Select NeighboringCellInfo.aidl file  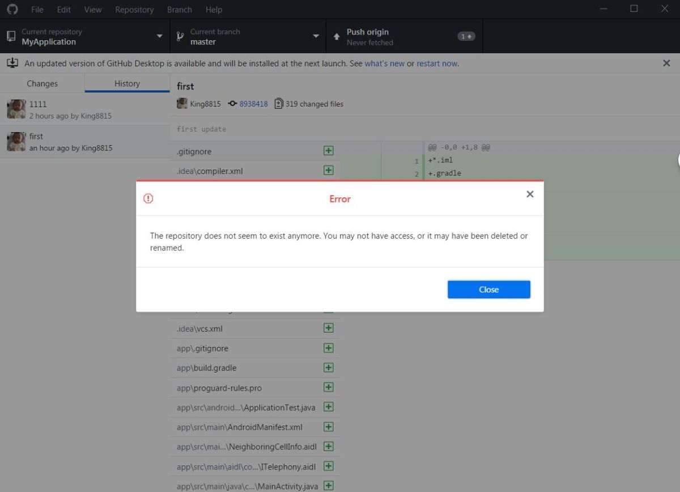click(x=255, y=447)
